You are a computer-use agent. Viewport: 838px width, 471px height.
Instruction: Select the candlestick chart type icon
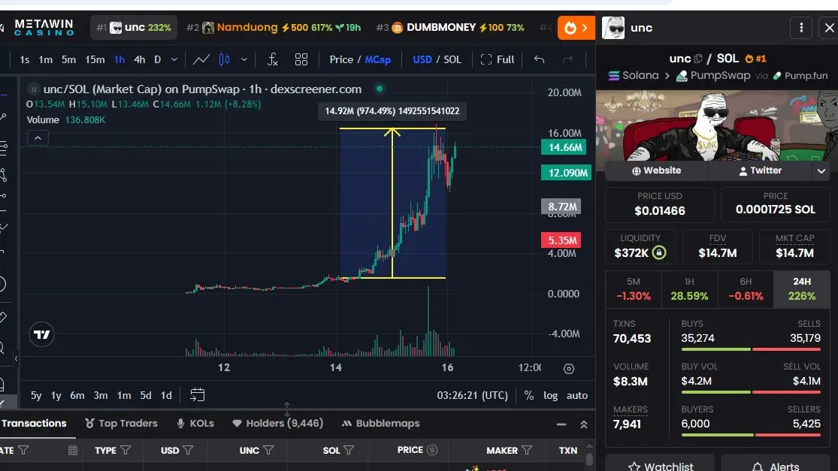click(225, 59)
